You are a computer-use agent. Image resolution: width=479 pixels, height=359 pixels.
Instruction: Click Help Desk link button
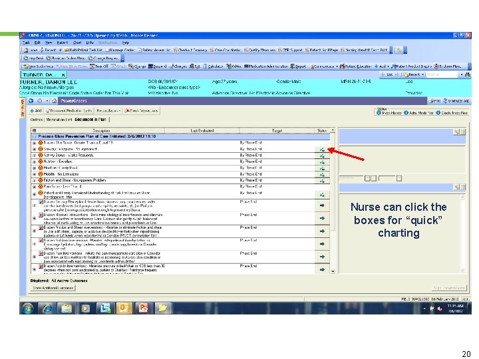34,58
